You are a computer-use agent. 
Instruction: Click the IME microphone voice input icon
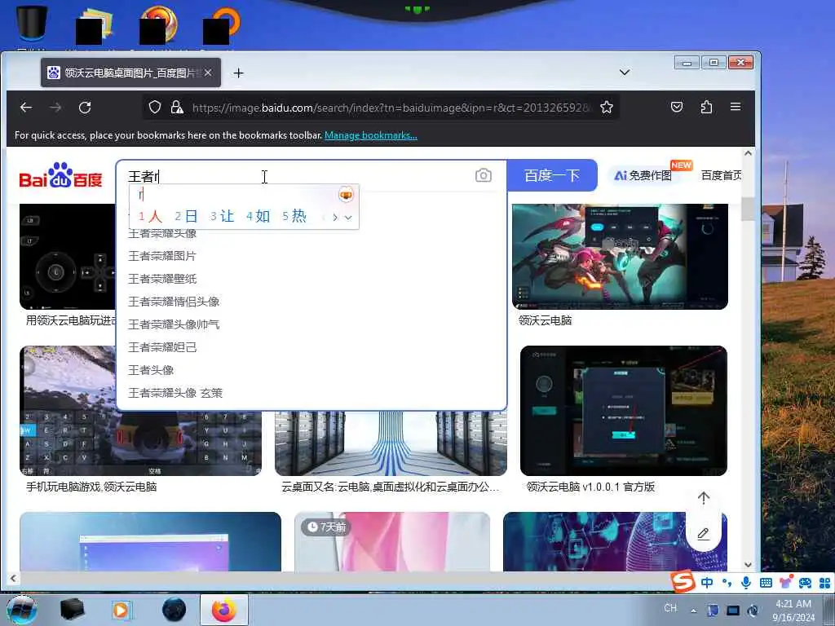click(746, 582)
